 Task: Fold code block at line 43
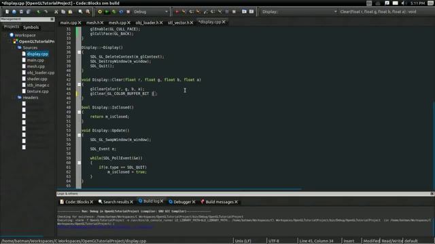79,84
